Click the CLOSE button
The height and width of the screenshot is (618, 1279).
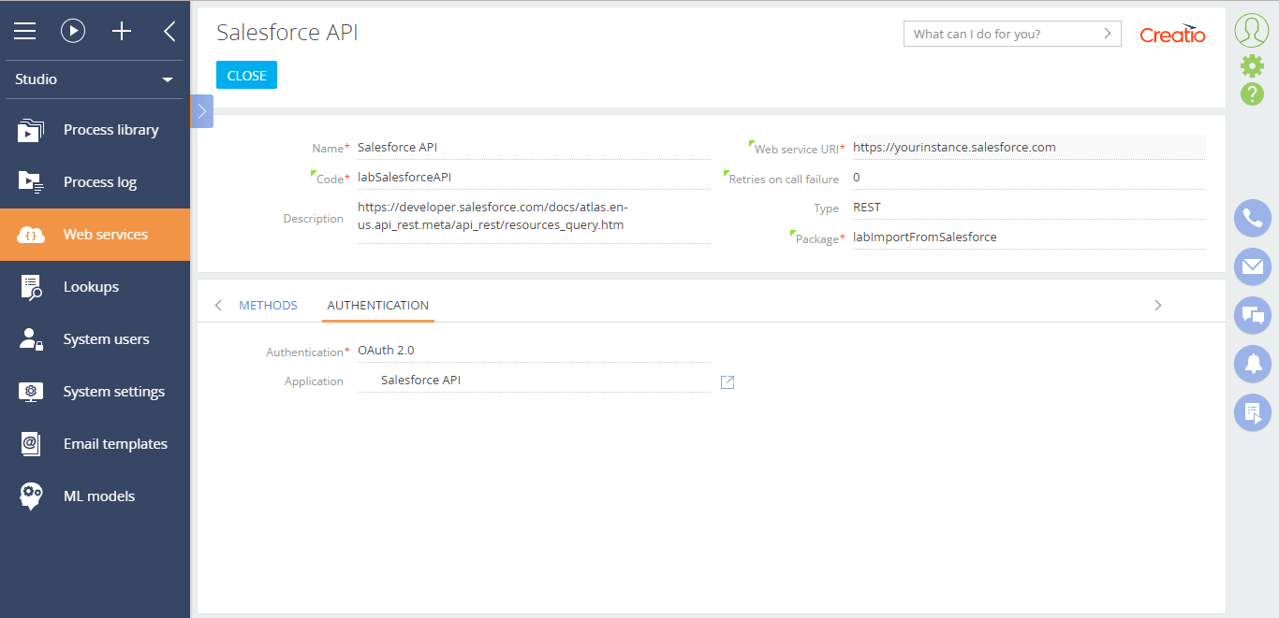(x=246, y=76)
